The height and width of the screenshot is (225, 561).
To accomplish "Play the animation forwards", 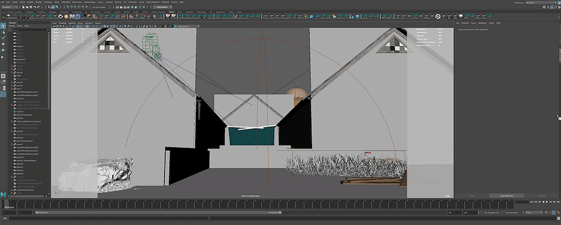I will click(x=547, y=202).
